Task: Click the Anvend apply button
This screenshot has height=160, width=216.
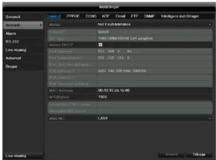Action: 171,154
